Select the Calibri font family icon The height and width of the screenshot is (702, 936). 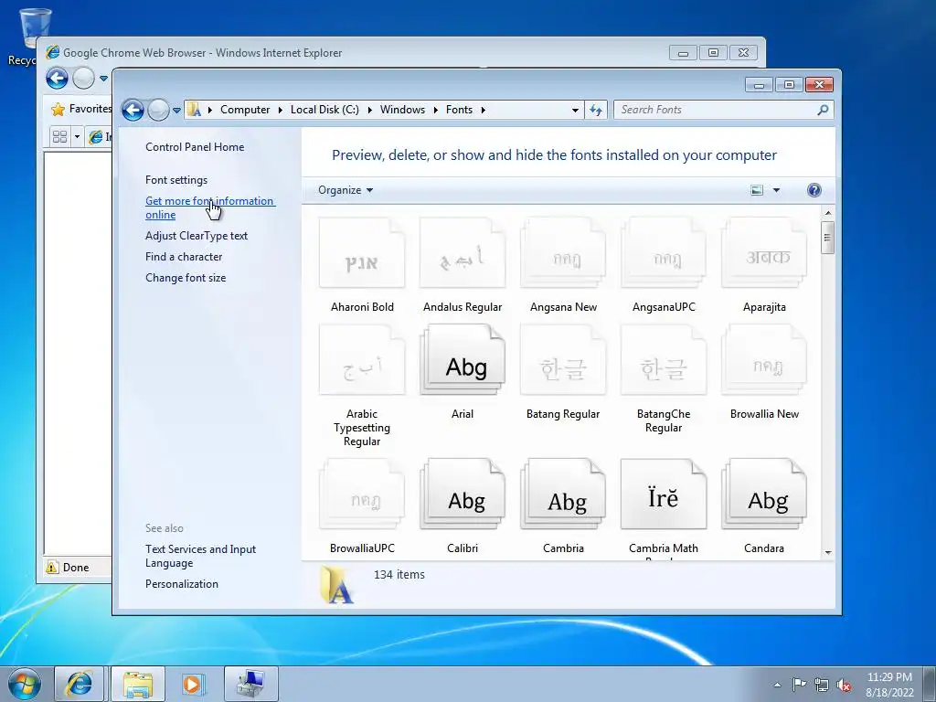tap(463, 495)
